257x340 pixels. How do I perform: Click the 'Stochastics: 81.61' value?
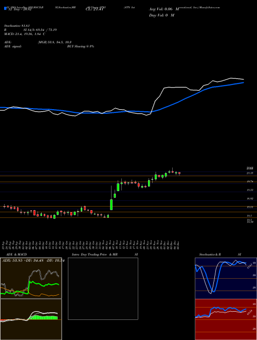click(x=17, y=26)
